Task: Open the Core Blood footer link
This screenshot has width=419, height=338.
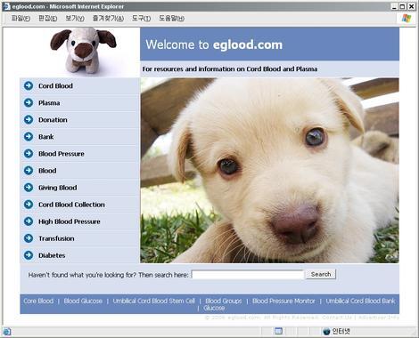Action: pos(38,301)
